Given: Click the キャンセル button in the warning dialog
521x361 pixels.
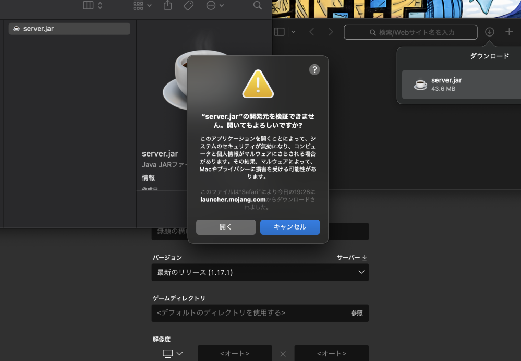Looking at the screenshot, I should 290,227.
